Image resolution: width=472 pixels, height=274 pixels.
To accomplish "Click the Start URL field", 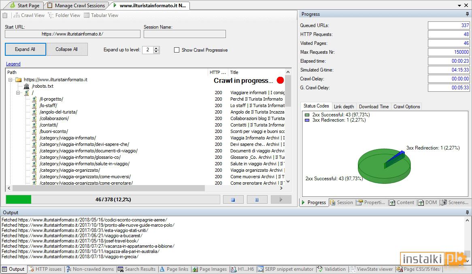I will pyautogui.click(x=72, y=34).
